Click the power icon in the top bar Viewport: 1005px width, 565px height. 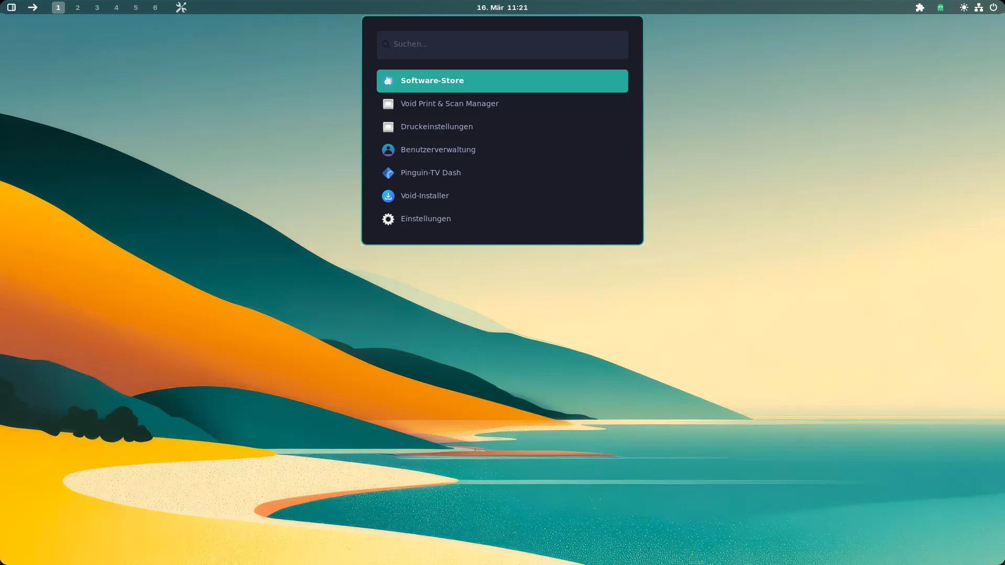(x=993, y=7)
